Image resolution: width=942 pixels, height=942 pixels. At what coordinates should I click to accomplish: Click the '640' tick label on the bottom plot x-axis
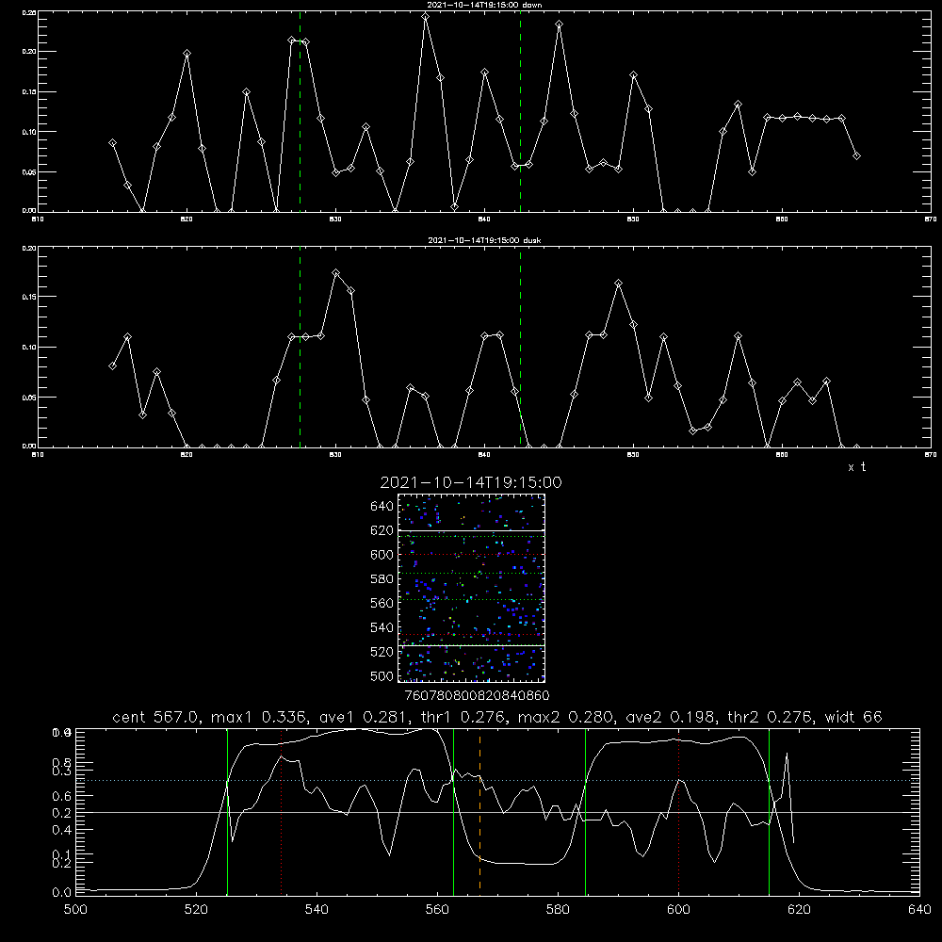pyautogui.click(x=919, y=910)
